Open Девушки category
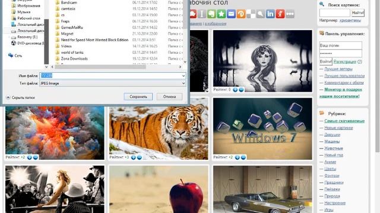The height and width of the screenshot is (213, 380). point(332,134)
